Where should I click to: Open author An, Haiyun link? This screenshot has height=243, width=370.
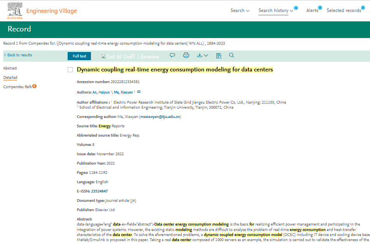(101, 92)
